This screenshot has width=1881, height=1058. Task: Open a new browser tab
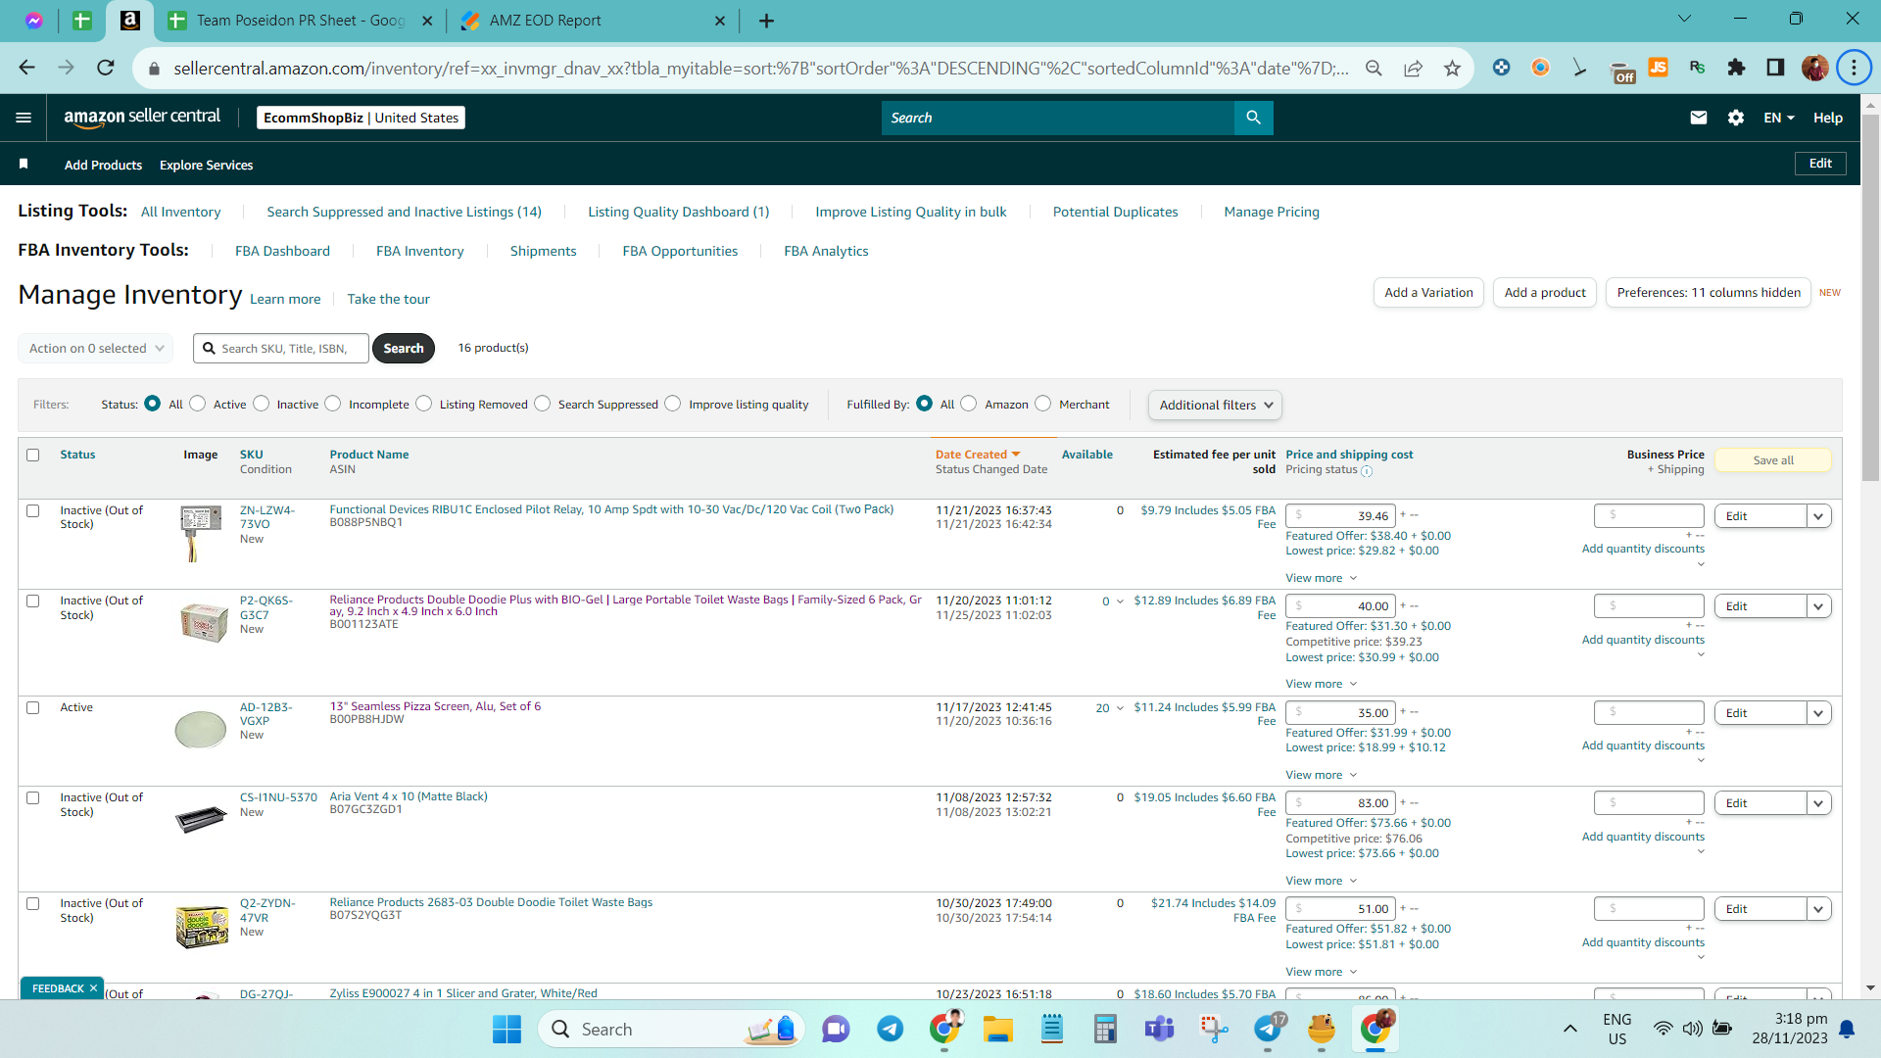[766, 21]
